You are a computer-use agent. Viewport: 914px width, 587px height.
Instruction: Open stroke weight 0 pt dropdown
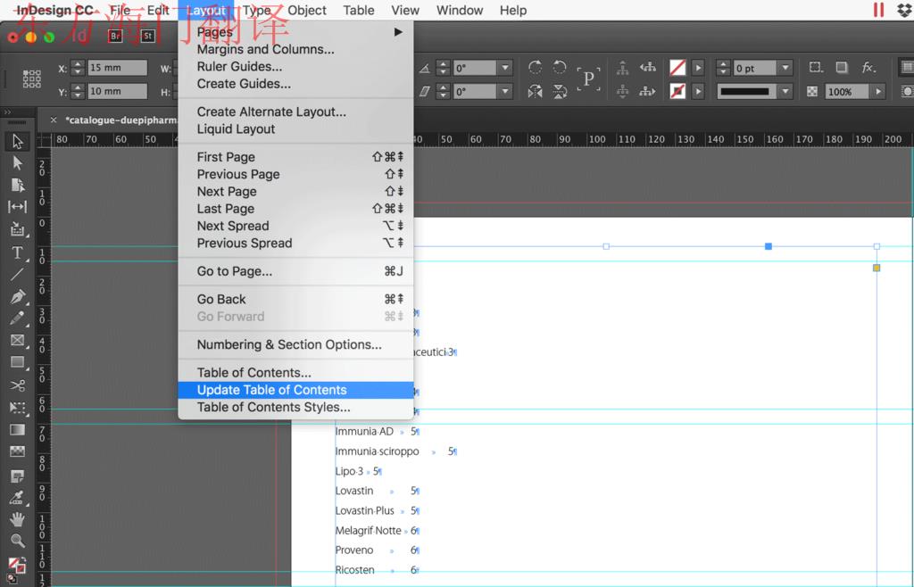[785, 68]
